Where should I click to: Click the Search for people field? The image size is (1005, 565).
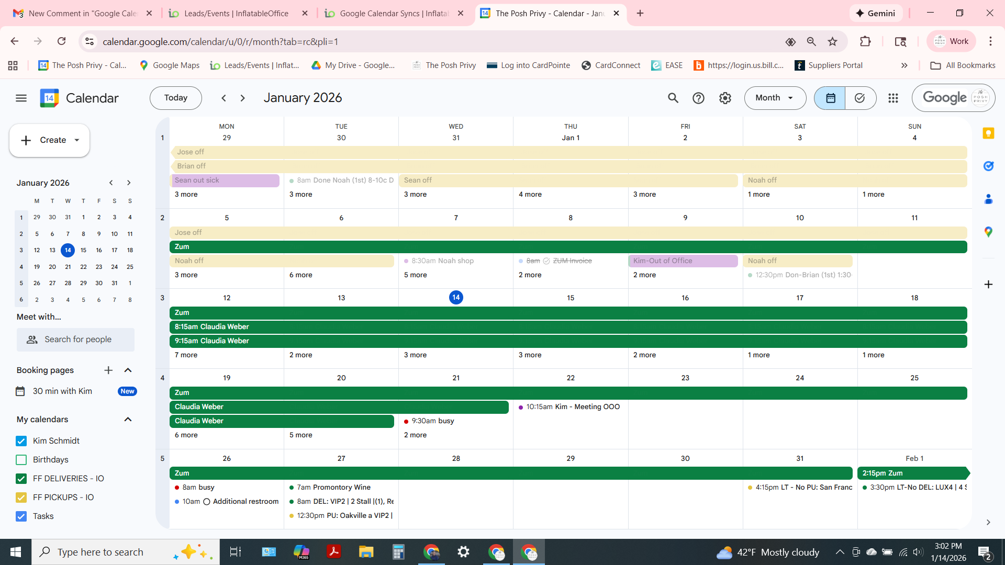pos(77,340)
